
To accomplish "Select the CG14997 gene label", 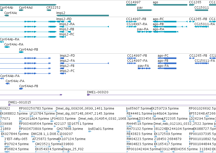I will coord(133,2).
